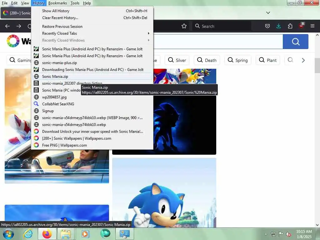Switch to the [200+] Sonic browser tab
The height and width of the screenshot is (240, 320).
[16, 13]
